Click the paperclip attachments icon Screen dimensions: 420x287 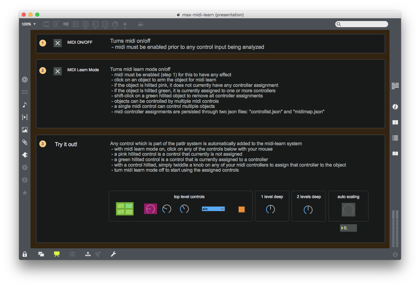[25, 142]
